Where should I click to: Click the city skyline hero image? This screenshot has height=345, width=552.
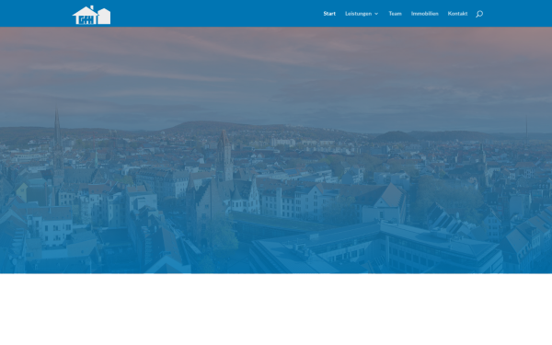pyautogui.click(x=276, y=150)
